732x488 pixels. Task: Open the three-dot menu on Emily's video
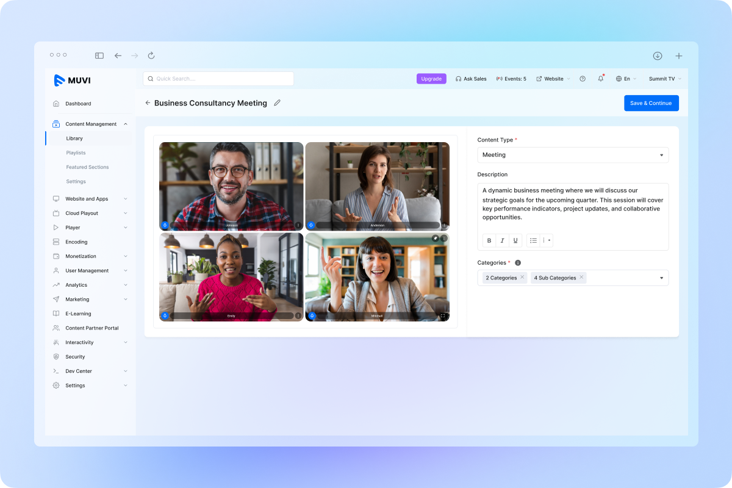[298, 316]
